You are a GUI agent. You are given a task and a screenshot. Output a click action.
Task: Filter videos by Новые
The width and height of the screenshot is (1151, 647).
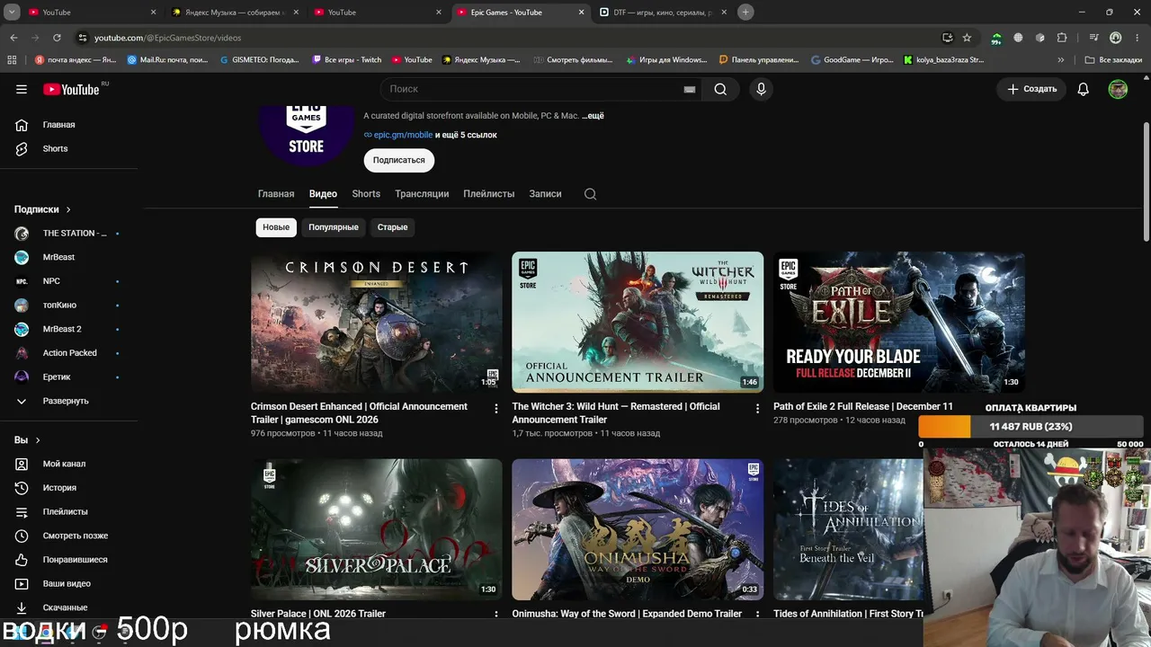pyautogui.click(x=276, y=227)
